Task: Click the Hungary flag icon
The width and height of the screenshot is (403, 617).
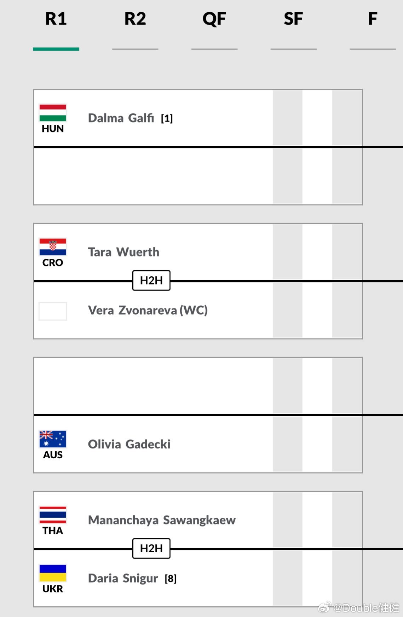Action: pos(53,113)
